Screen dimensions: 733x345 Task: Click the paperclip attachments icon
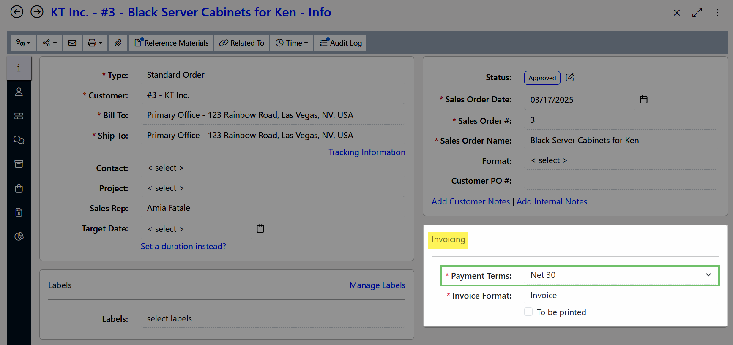pyautogui.click(x=118, y=43)
